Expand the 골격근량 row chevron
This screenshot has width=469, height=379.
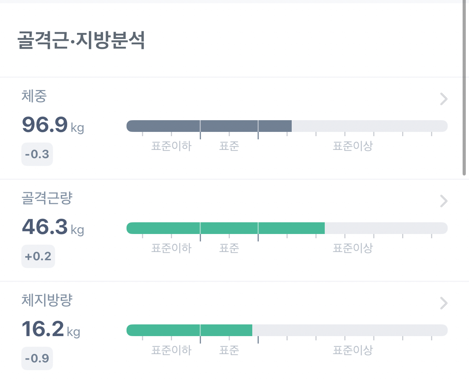(x=443, y=201)
